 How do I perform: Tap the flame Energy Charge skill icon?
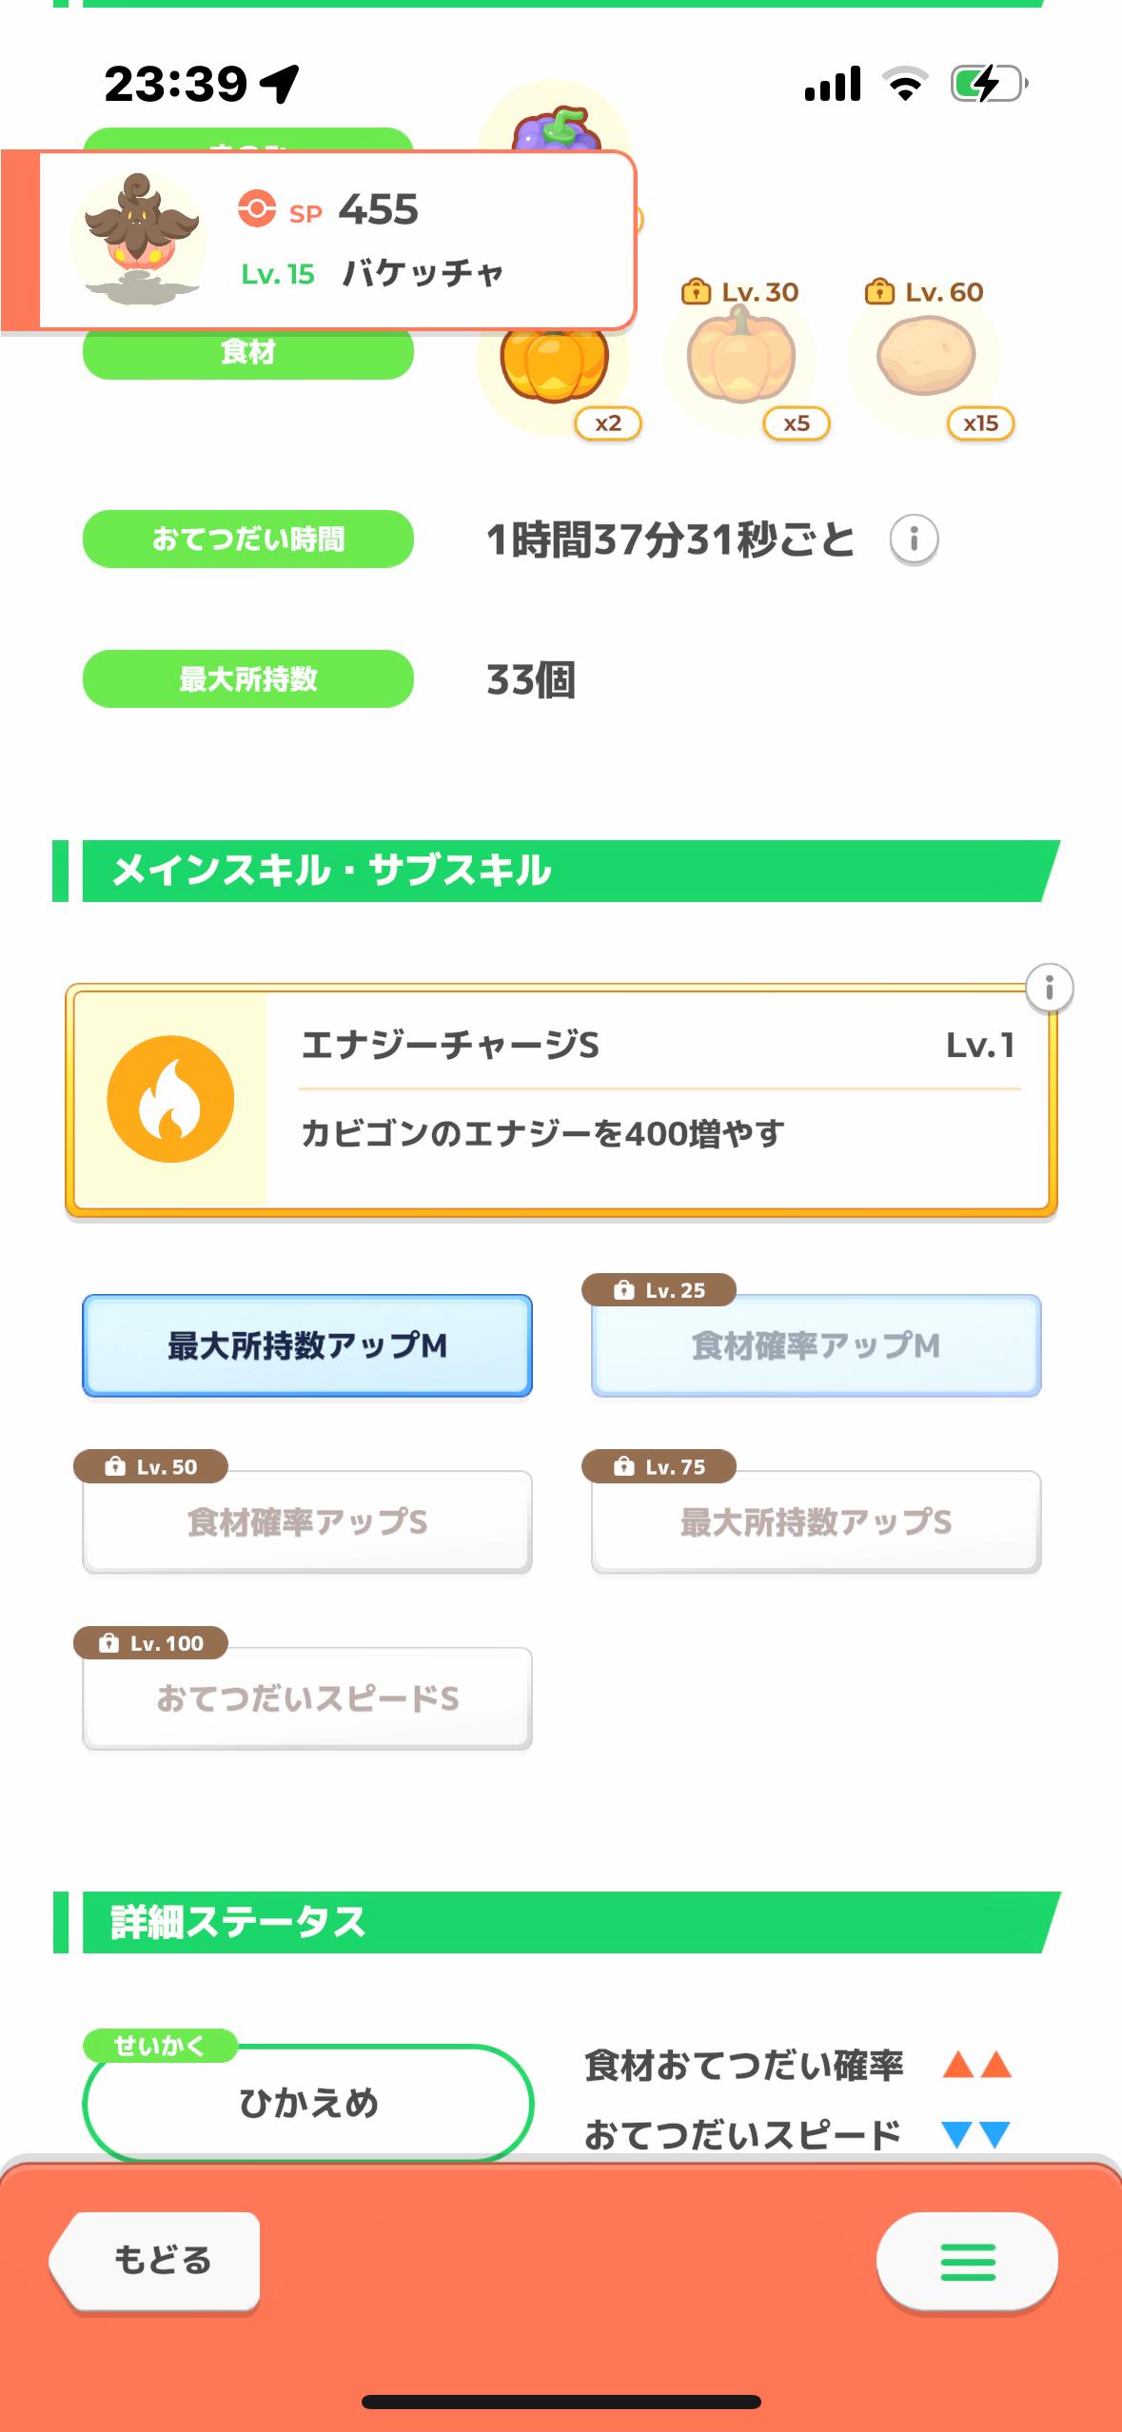(170, 1099)
